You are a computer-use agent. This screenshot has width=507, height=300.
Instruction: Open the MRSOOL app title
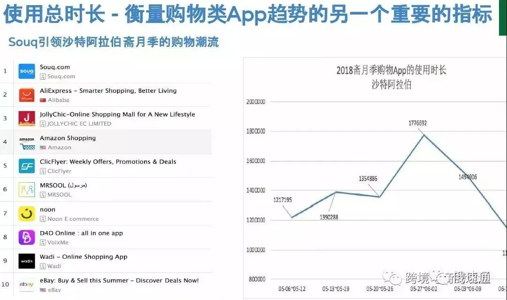(63, 185)
